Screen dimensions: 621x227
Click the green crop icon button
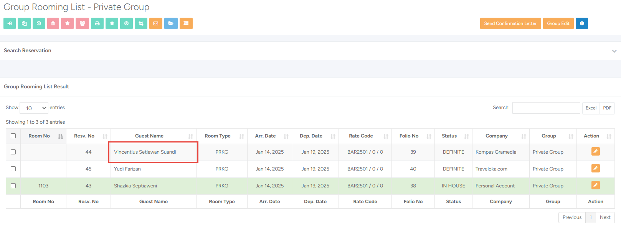(141, 23)
